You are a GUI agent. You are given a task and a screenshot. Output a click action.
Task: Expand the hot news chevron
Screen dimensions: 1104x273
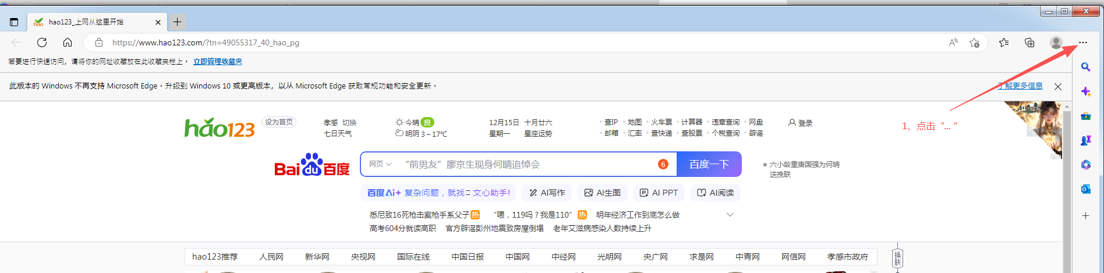coord(730,215)
